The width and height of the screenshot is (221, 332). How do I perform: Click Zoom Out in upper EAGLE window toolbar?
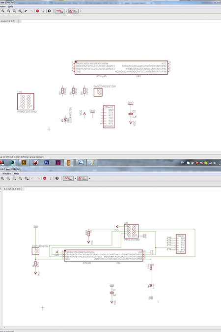tap(9, 11)
